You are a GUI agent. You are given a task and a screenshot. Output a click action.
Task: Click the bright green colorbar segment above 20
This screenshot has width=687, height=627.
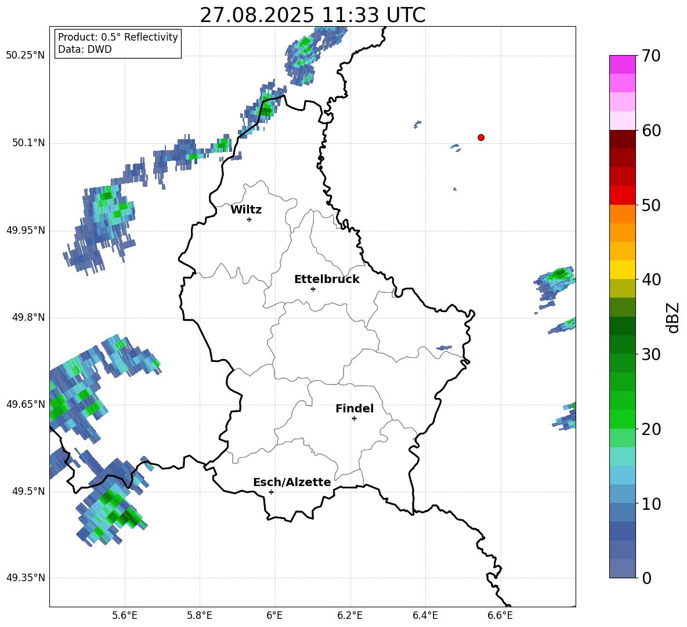622,419
